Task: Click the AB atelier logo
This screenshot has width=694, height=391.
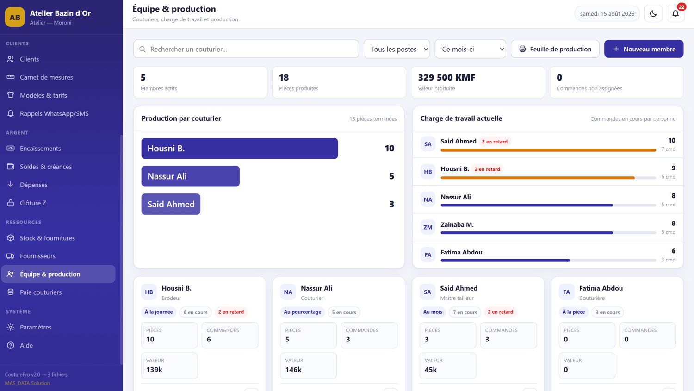Action: (x=15, y=17)
